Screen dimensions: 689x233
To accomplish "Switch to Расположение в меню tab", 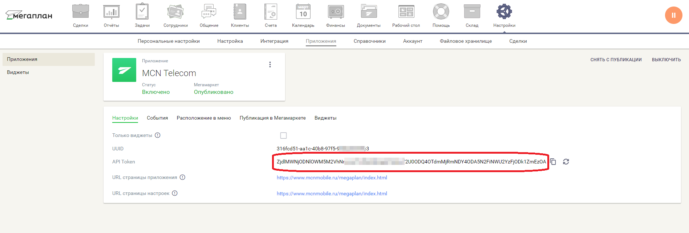I will pyautogui.click(x=204, y=118).
